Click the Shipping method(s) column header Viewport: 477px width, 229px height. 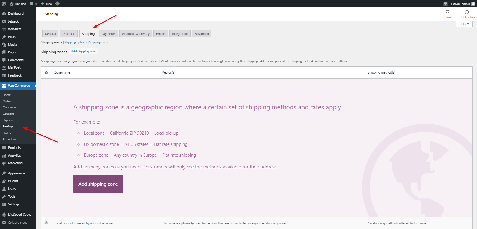pos(381,72)
